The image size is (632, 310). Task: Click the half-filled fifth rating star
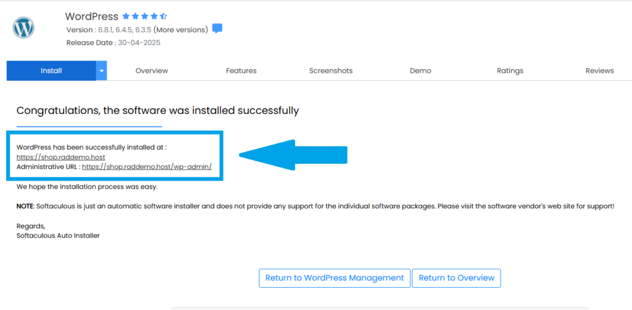coord(163,16)
